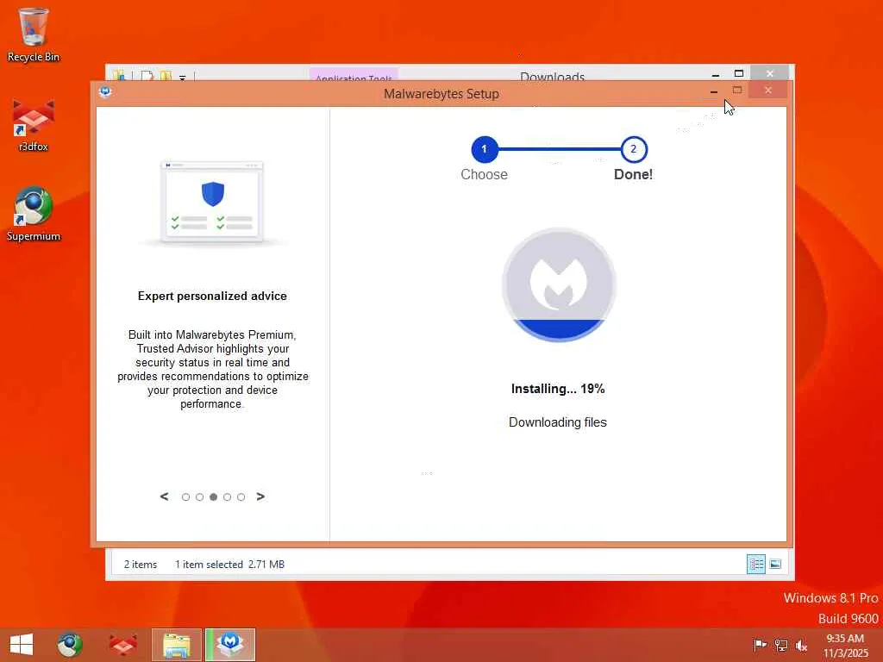Click the 'Expert personalized advice' heading
Image resolution: width=883 pixels, height=662 pixels.
[x=212, y=297]
